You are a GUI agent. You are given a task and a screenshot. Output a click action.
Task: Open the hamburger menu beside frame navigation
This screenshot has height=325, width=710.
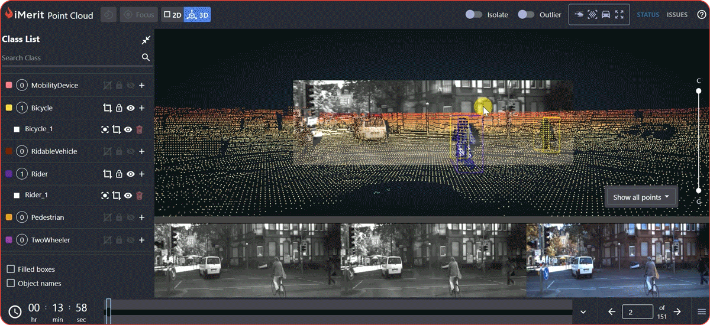(x=701, y=312)
